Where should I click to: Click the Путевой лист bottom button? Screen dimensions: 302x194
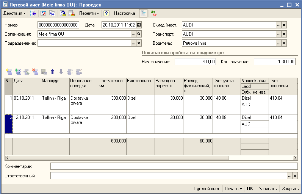click(207, 188)
